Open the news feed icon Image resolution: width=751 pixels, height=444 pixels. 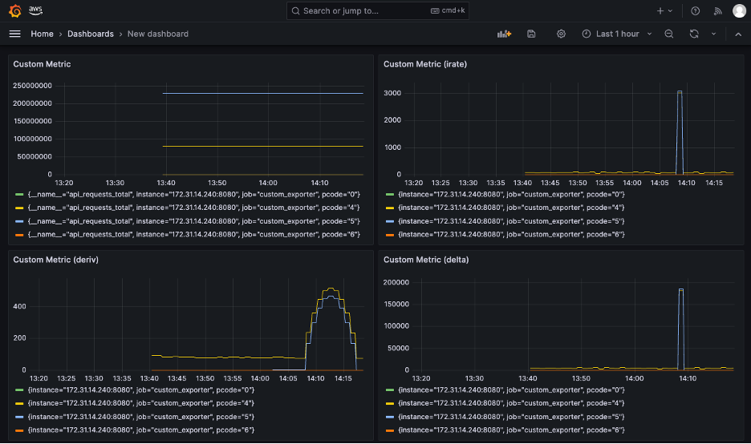click(x=717, y=11)
